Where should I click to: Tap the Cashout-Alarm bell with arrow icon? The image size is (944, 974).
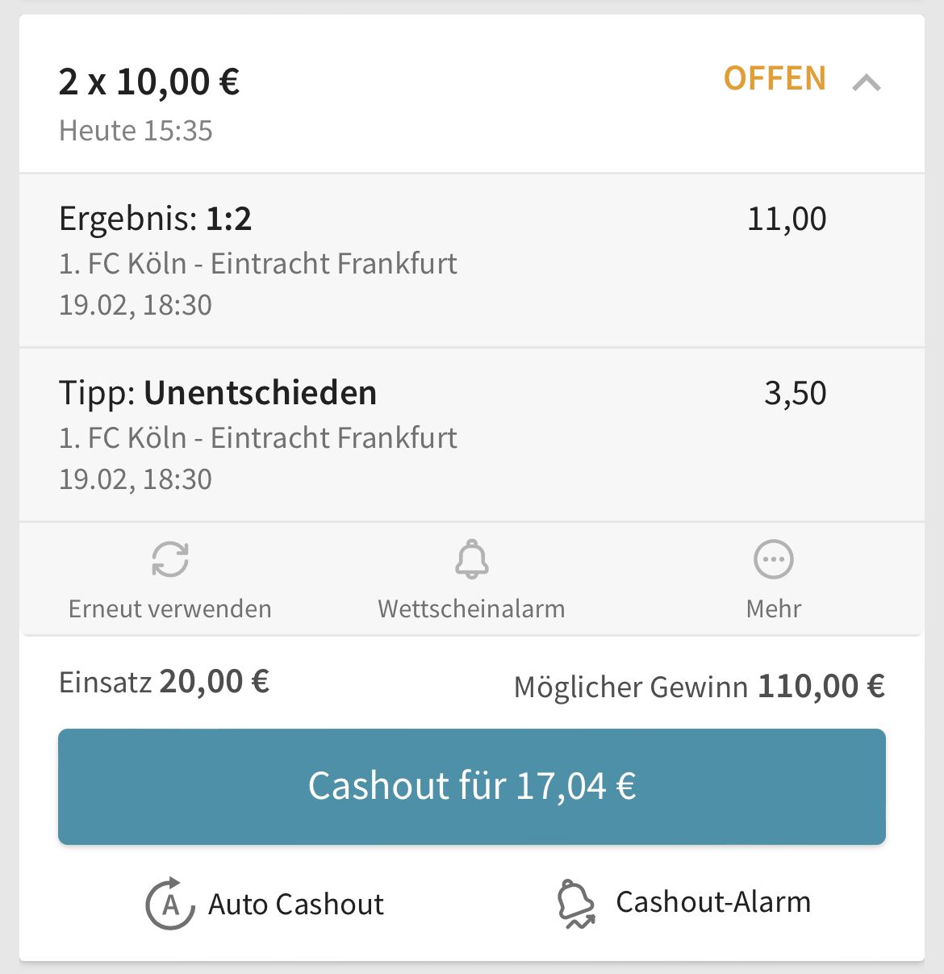(x=576, y=904)
